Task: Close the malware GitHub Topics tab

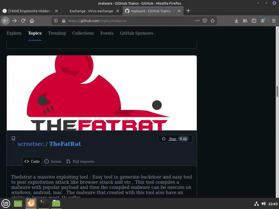Action: 179,11
